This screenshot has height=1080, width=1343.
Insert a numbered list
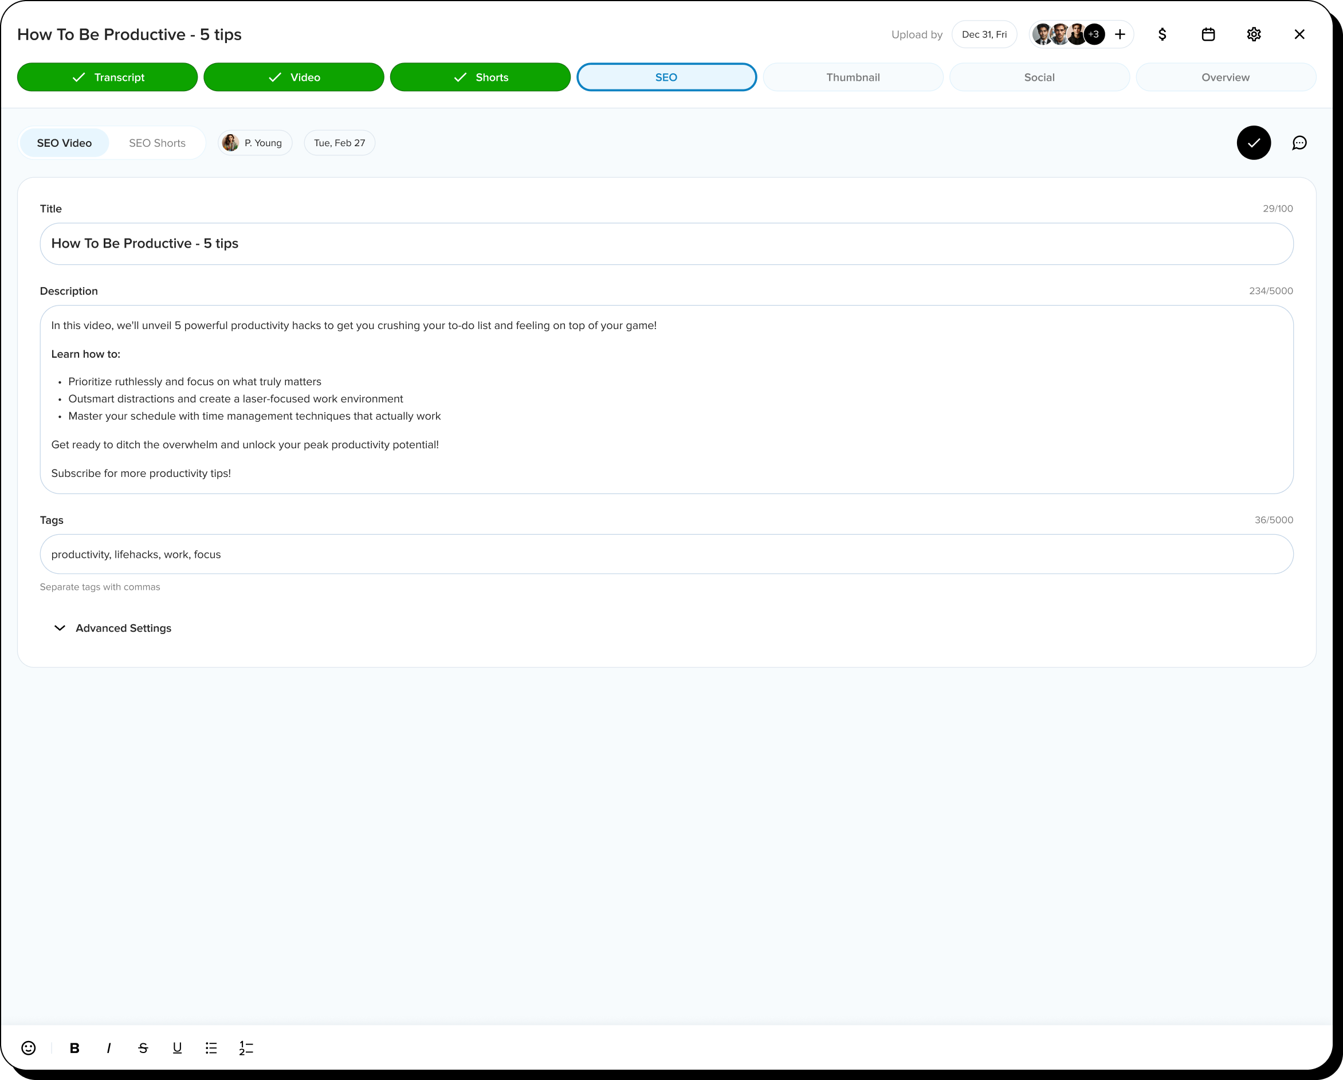(246, 1047)
